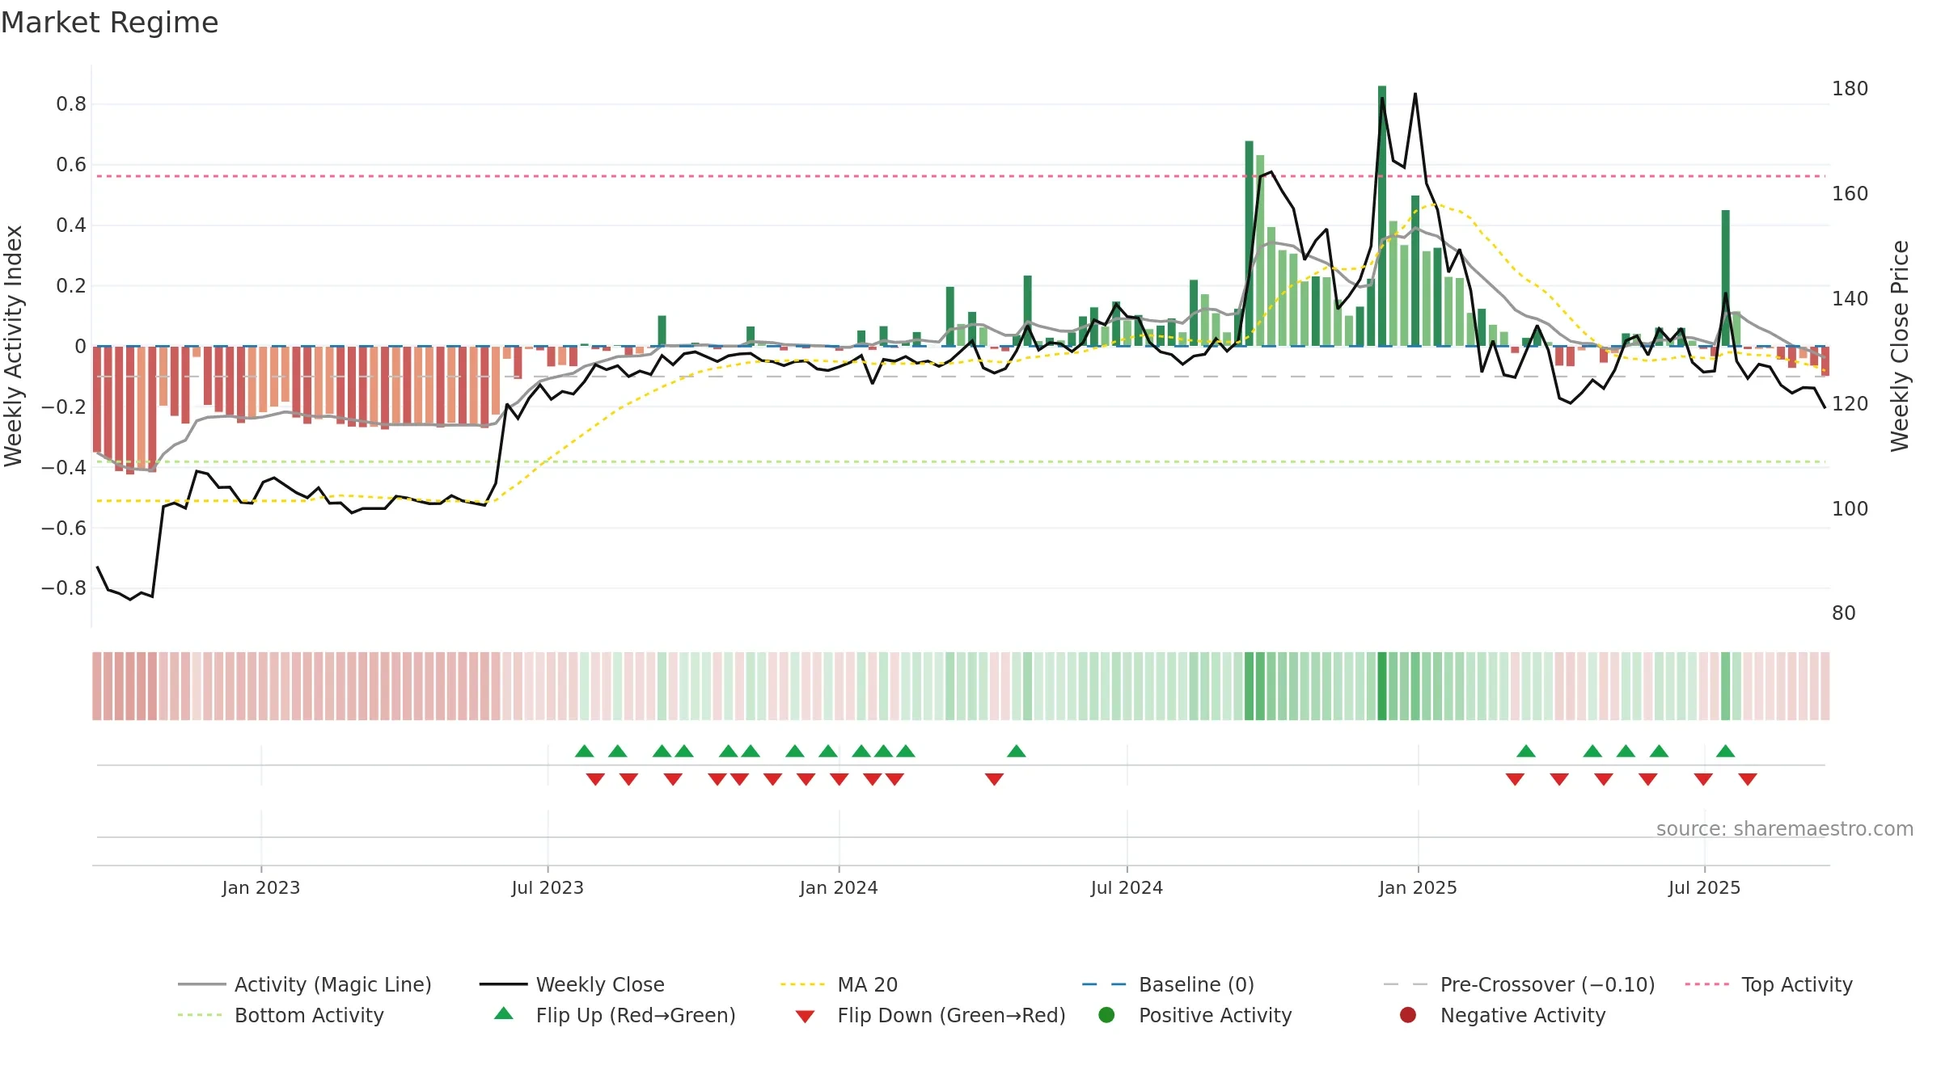Viewport: 1941px width, 1091px height.
Task: Click the Flip Down (Green→Red) legend label
Action: coord(951,1015)
